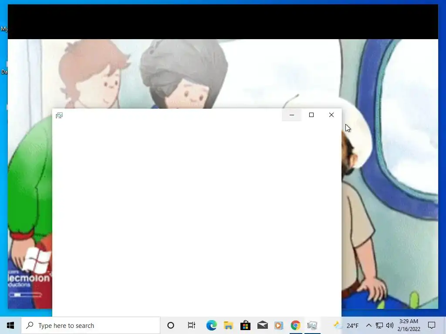Viewport: 446px width, 334px height.
Task: Open the clock showing 3:29 AM
Action: [x=409, y=325]
